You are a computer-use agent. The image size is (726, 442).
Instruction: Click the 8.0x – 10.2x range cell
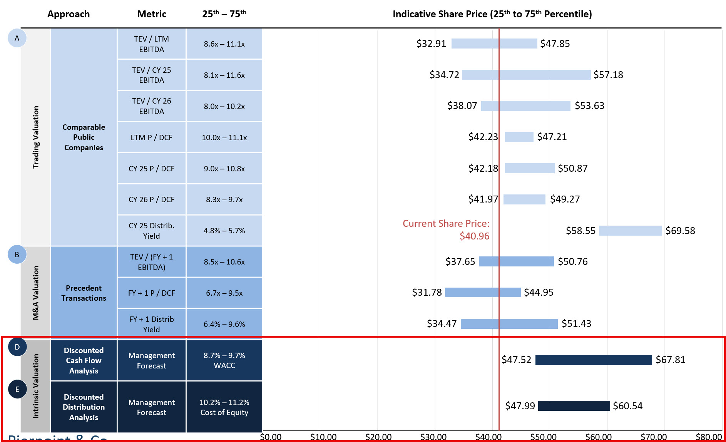pyautogui.click(x=224, y=106)
